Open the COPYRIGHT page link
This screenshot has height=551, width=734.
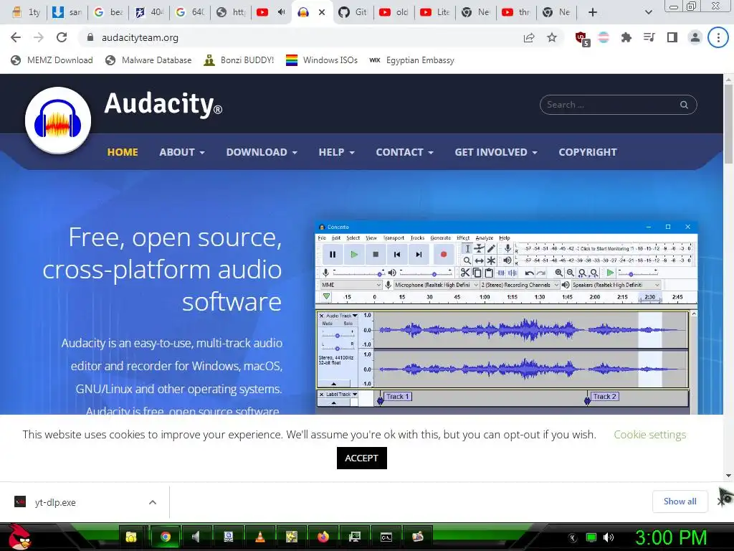(x=588, y=152)
